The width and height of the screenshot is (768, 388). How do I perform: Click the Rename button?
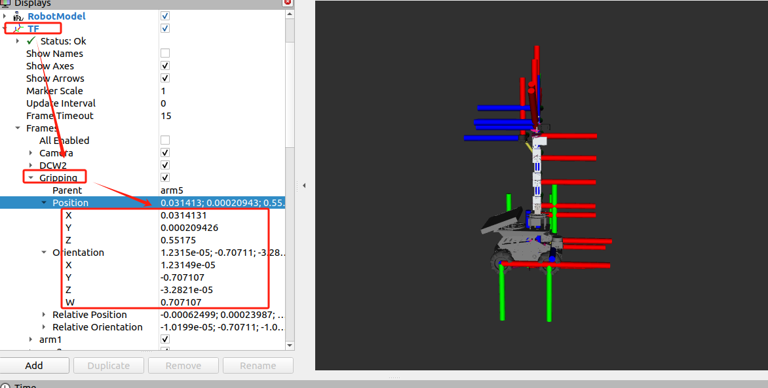coord(258,366)
